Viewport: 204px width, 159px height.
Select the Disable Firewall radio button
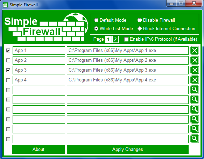[x=140, y=20]
